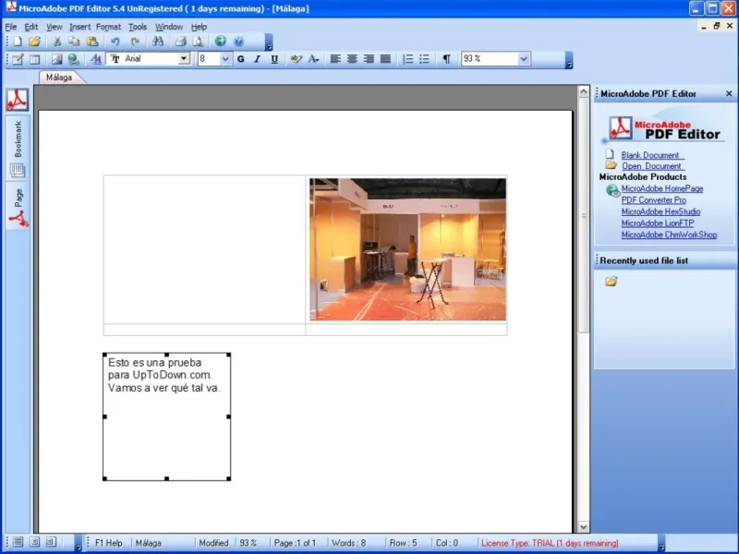The height and width of the screenshot is (554, 739).
Task: Click the Print icon in toolbar
Action: pos(181,42)
